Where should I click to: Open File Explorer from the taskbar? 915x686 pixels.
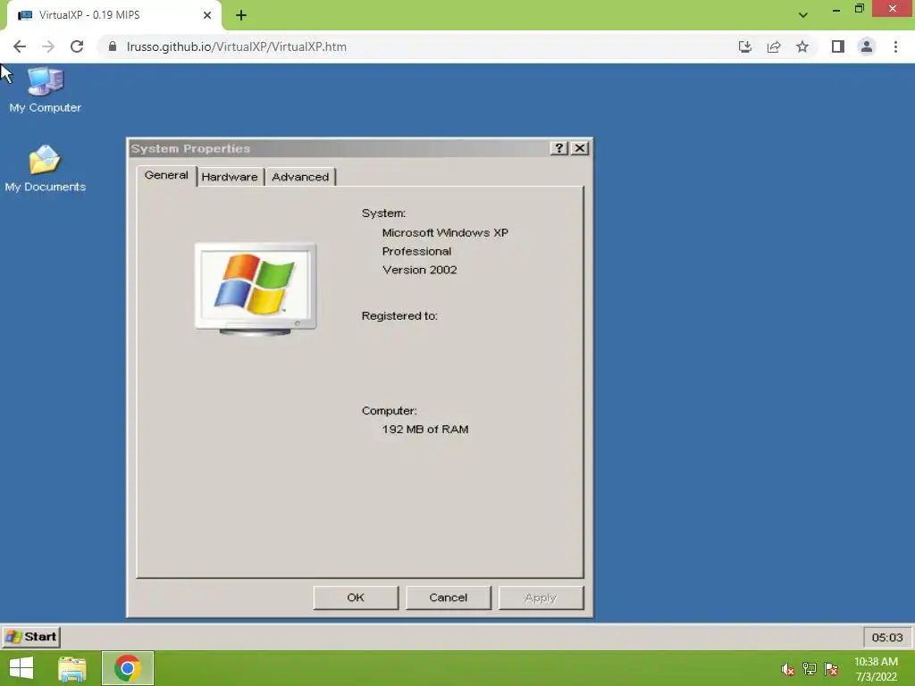72,668
